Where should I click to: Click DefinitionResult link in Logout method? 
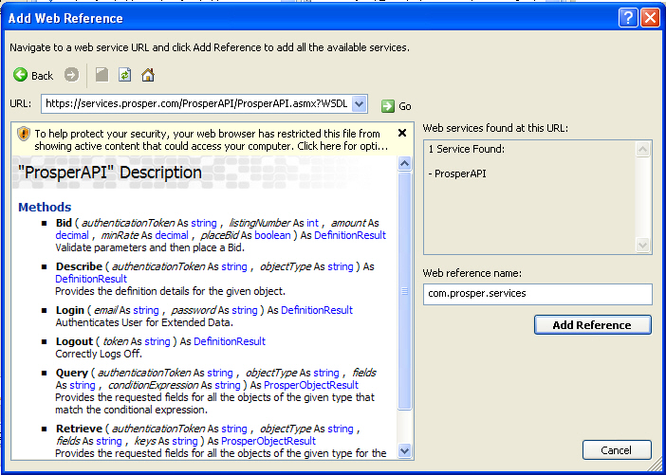(x=230, y=341)
